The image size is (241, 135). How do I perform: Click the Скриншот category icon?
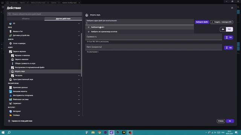point(11,103)
